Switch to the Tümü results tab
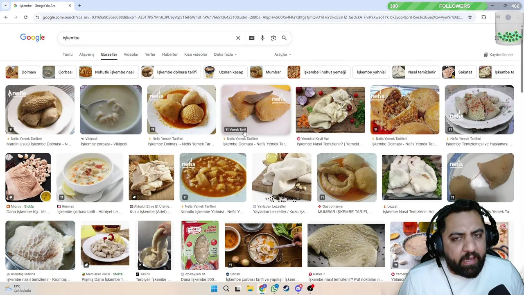Image resolution: width=524 pixels, height=295 pixels. (68, 54)
